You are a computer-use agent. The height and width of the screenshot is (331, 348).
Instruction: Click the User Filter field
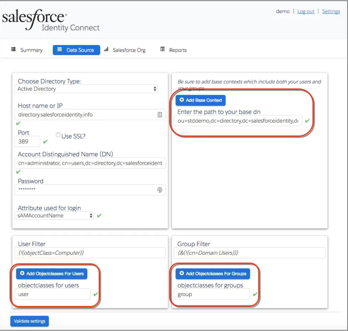coord(90,253)
